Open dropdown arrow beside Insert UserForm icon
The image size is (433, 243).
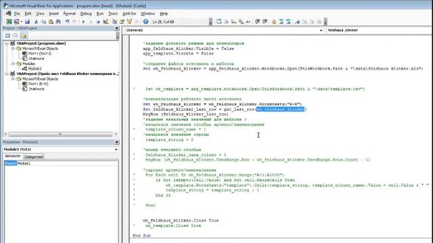pyautogui.click(x=21, y=22)
